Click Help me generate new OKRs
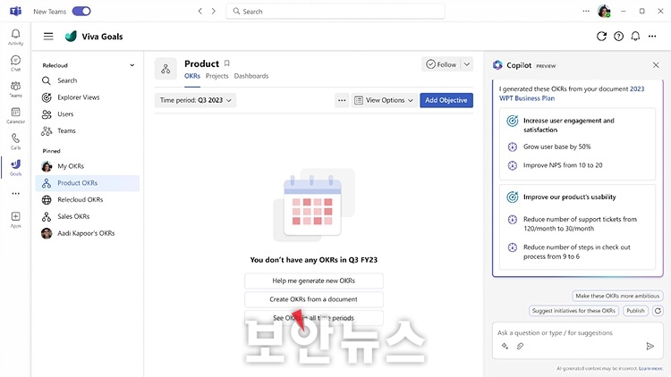The image size is (671, 377). [x=314, y=281]
